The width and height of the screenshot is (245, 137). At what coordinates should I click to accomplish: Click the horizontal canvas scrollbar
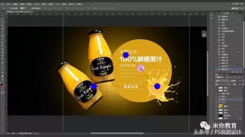117,133
